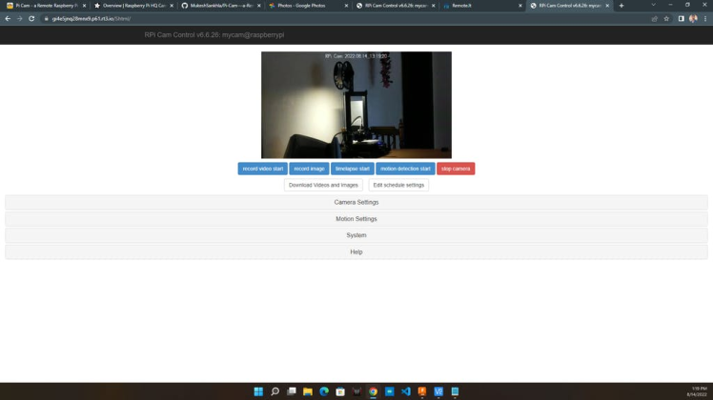Click the browser back arrow
The height and width of the screenshot is (400, 713).
8,19
